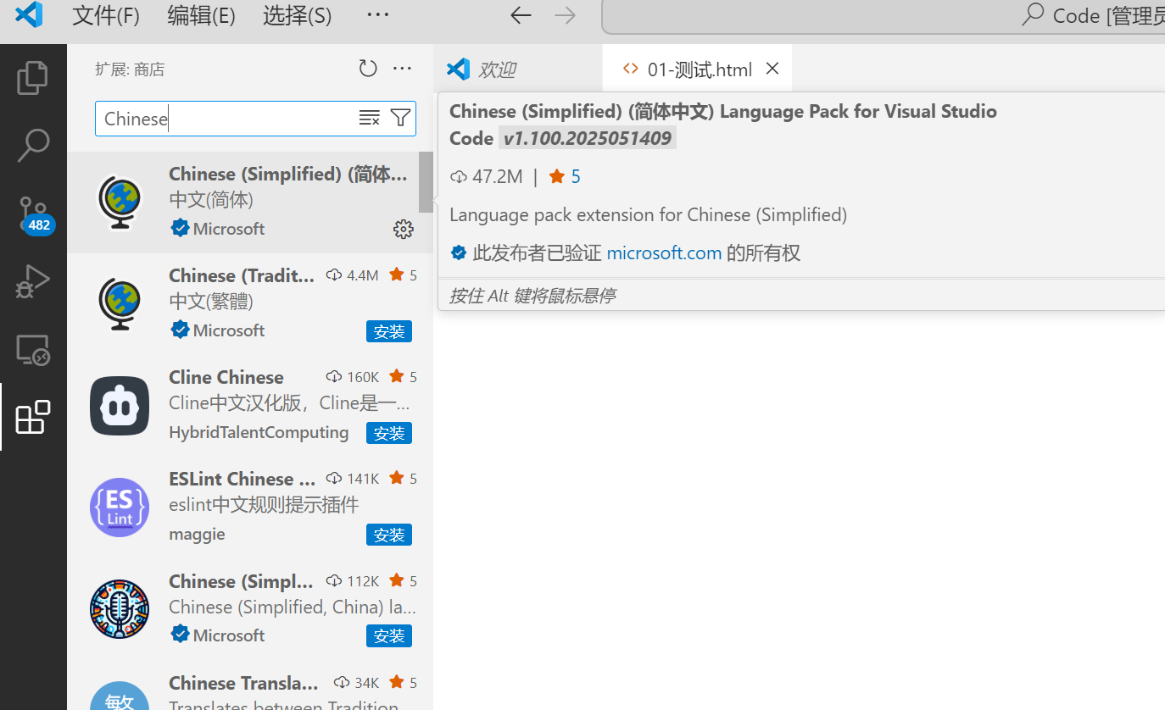
Task: Click the extensions list scrollbar thumb
Action: tap(426, 182)
